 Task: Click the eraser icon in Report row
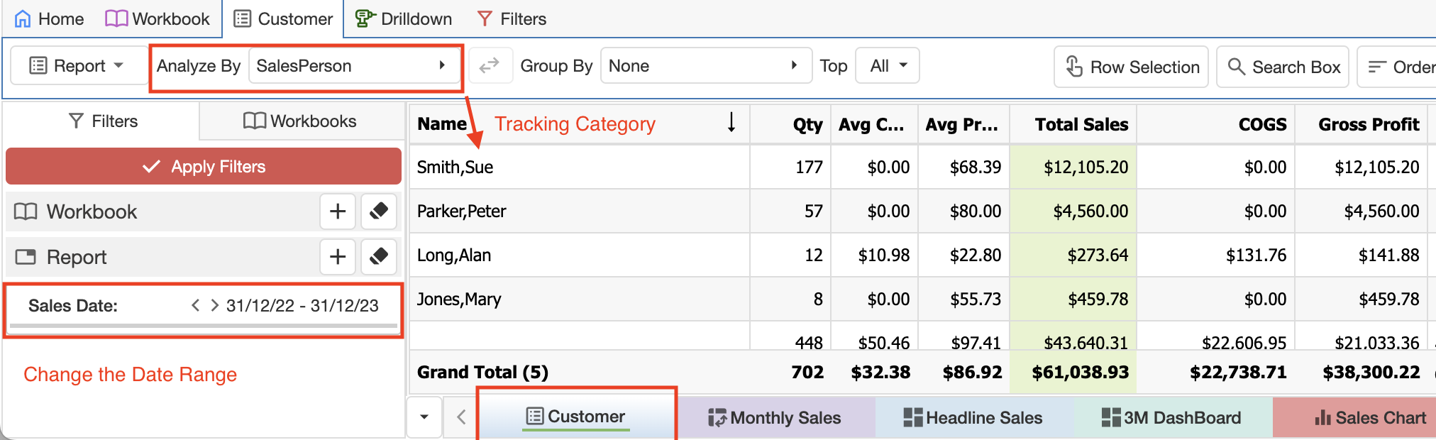379,257
